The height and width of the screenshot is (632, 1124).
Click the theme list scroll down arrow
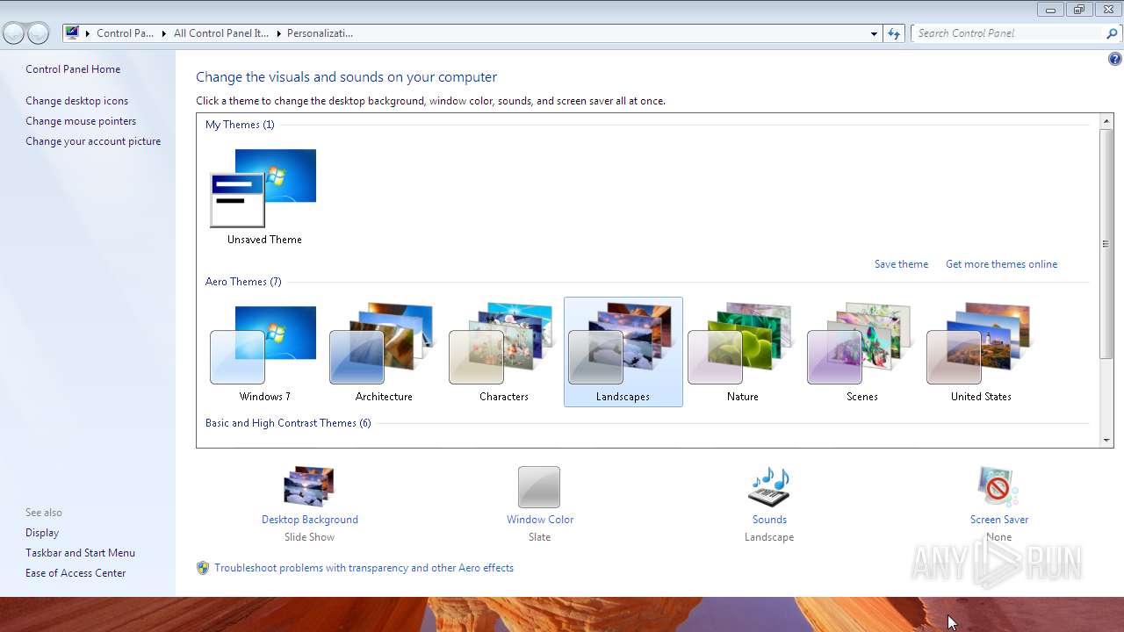[1106, 440]
